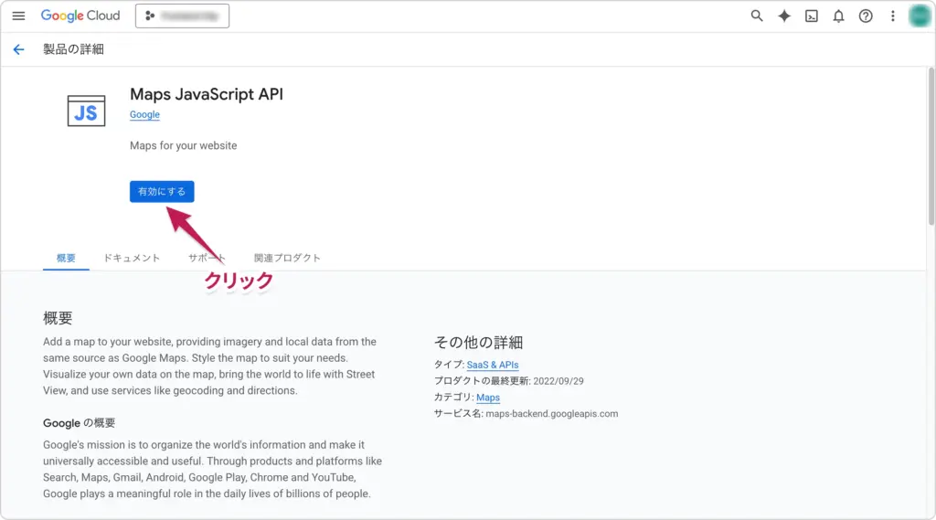Viewport: 936px width, 520px height.
Task: Click the page vertical scrollbar
Action: tap(931, 146)
